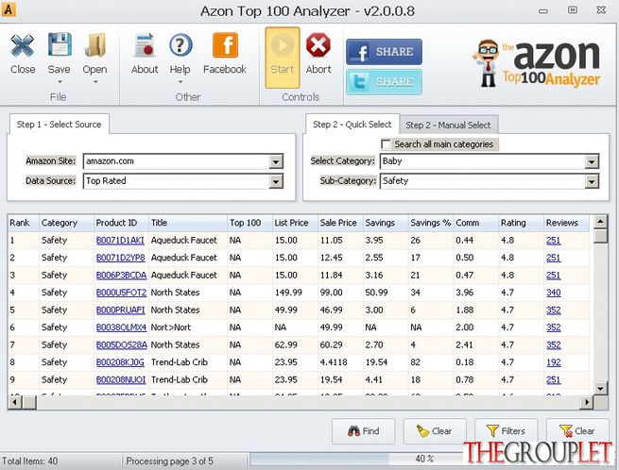619x470 pixels.
Task: Click the vertical scrollbar up arrow
Action: click(600, 221)
